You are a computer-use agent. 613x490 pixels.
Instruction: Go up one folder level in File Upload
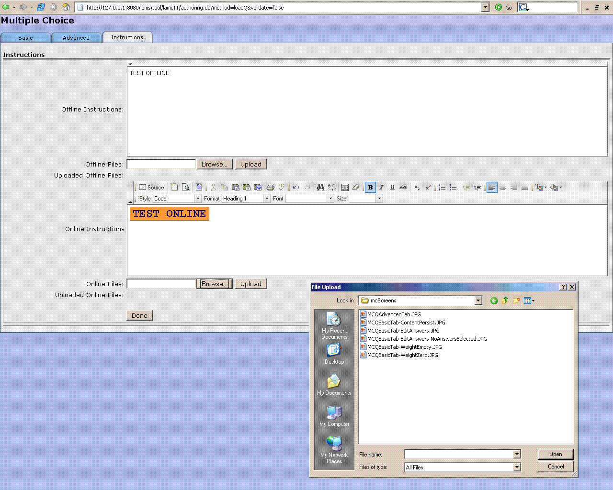[x=505, y=301]
